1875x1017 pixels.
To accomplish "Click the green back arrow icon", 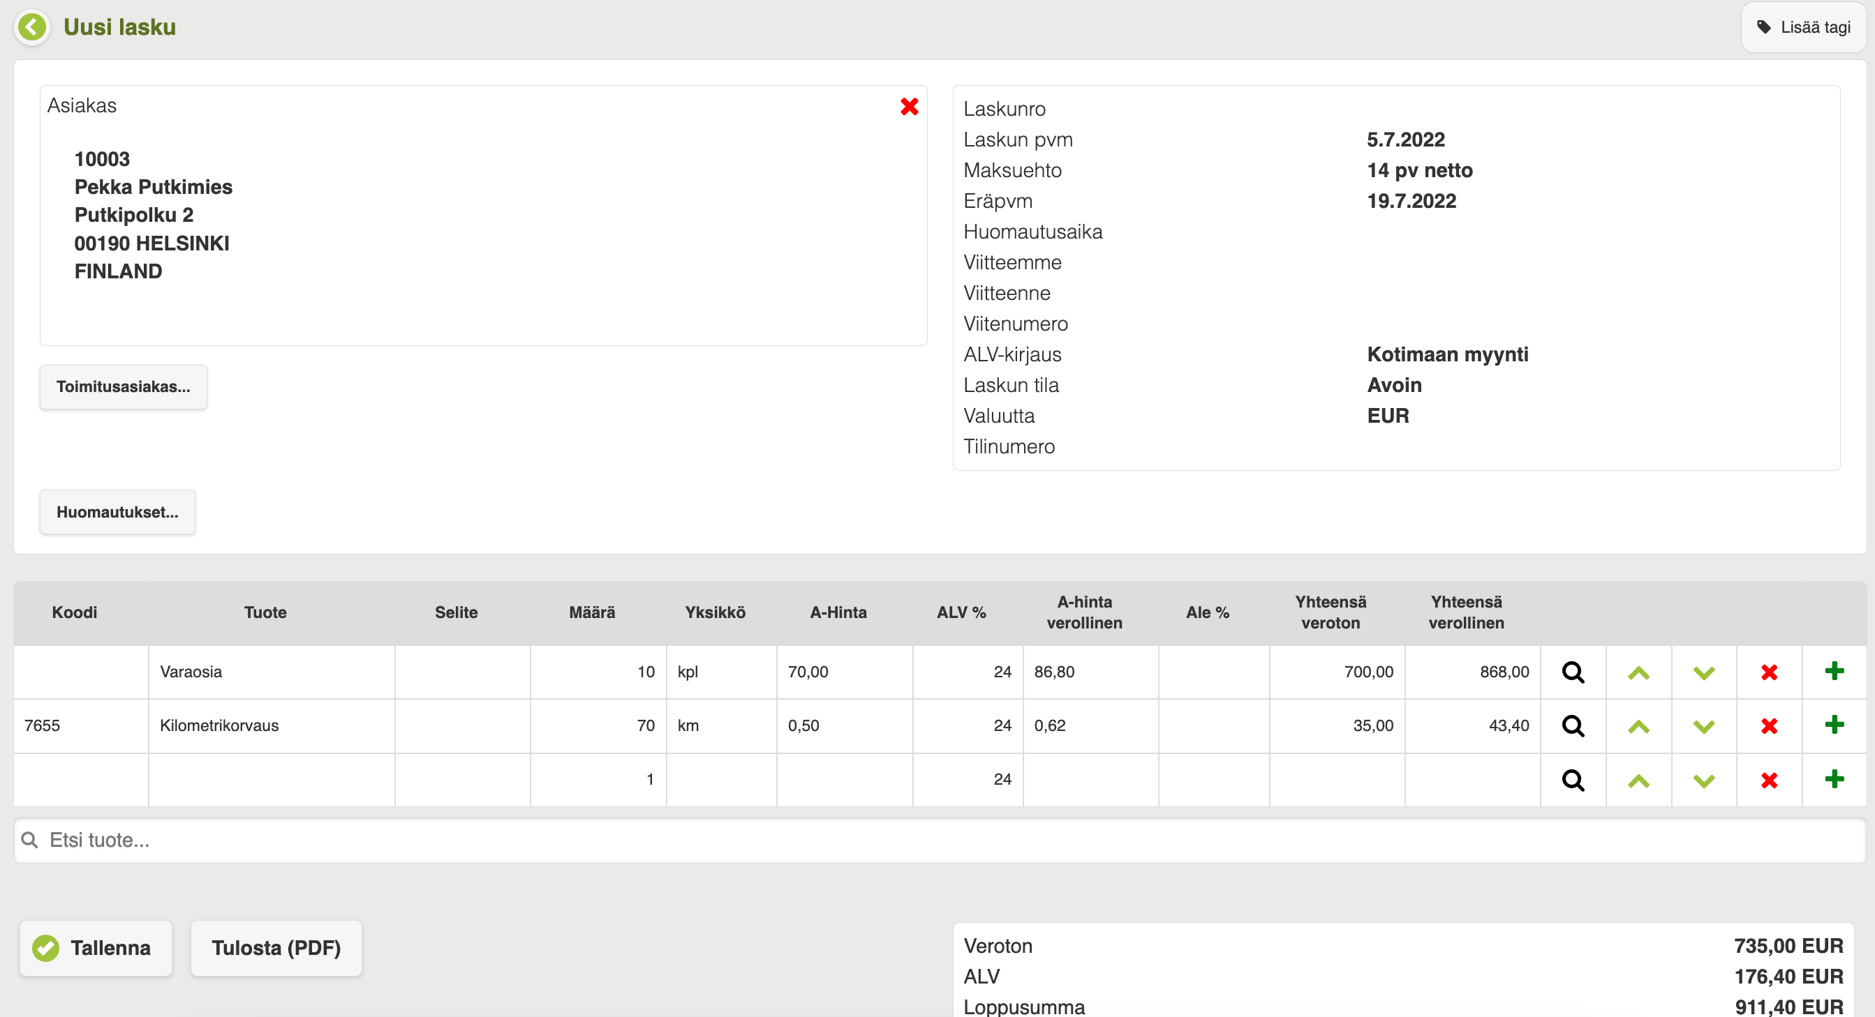I will (x=32, y=28).
